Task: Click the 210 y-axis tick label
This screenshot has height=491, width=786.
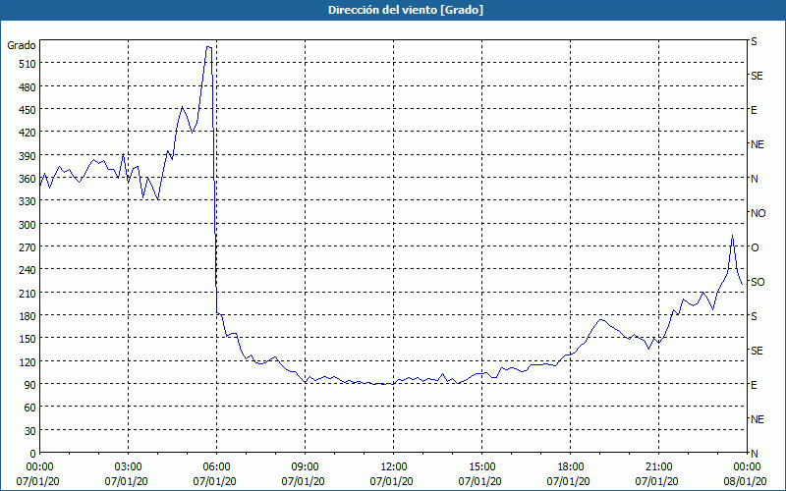Action: coord(28,293)
